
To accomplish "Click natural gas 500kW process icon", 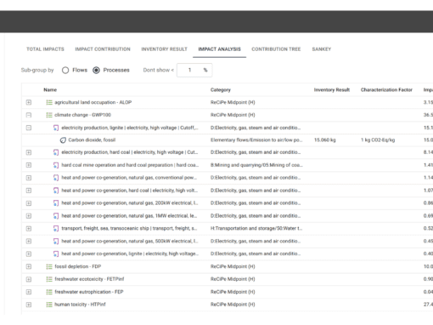I will (x=56, y=242).
